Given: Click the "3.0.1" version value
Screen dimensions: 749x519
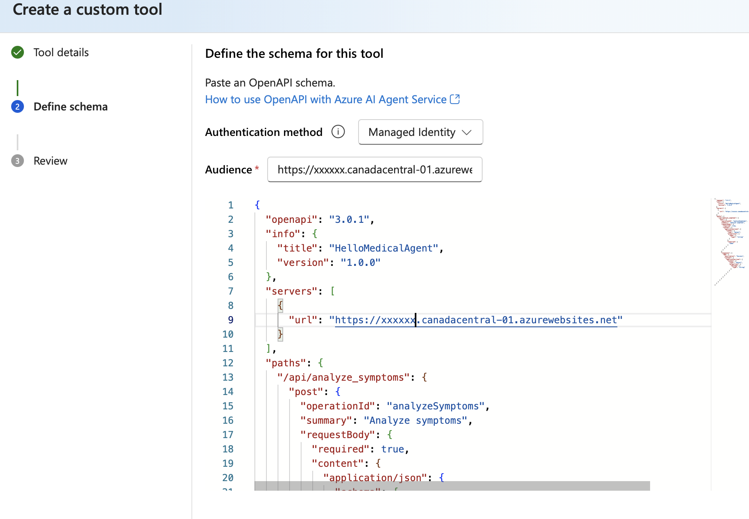Looking at the screenshot, I should tap(349, 219).
